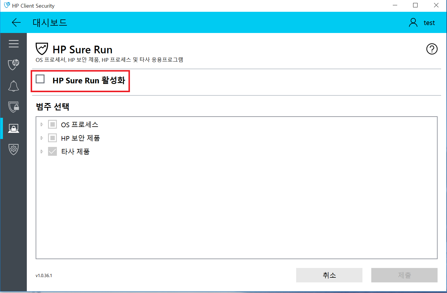Close the HP Client Security window
This screenshot has width=447, height=293.
tap(436, 5)
